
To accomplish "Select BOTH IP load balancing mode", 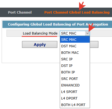I will point(75,72).
